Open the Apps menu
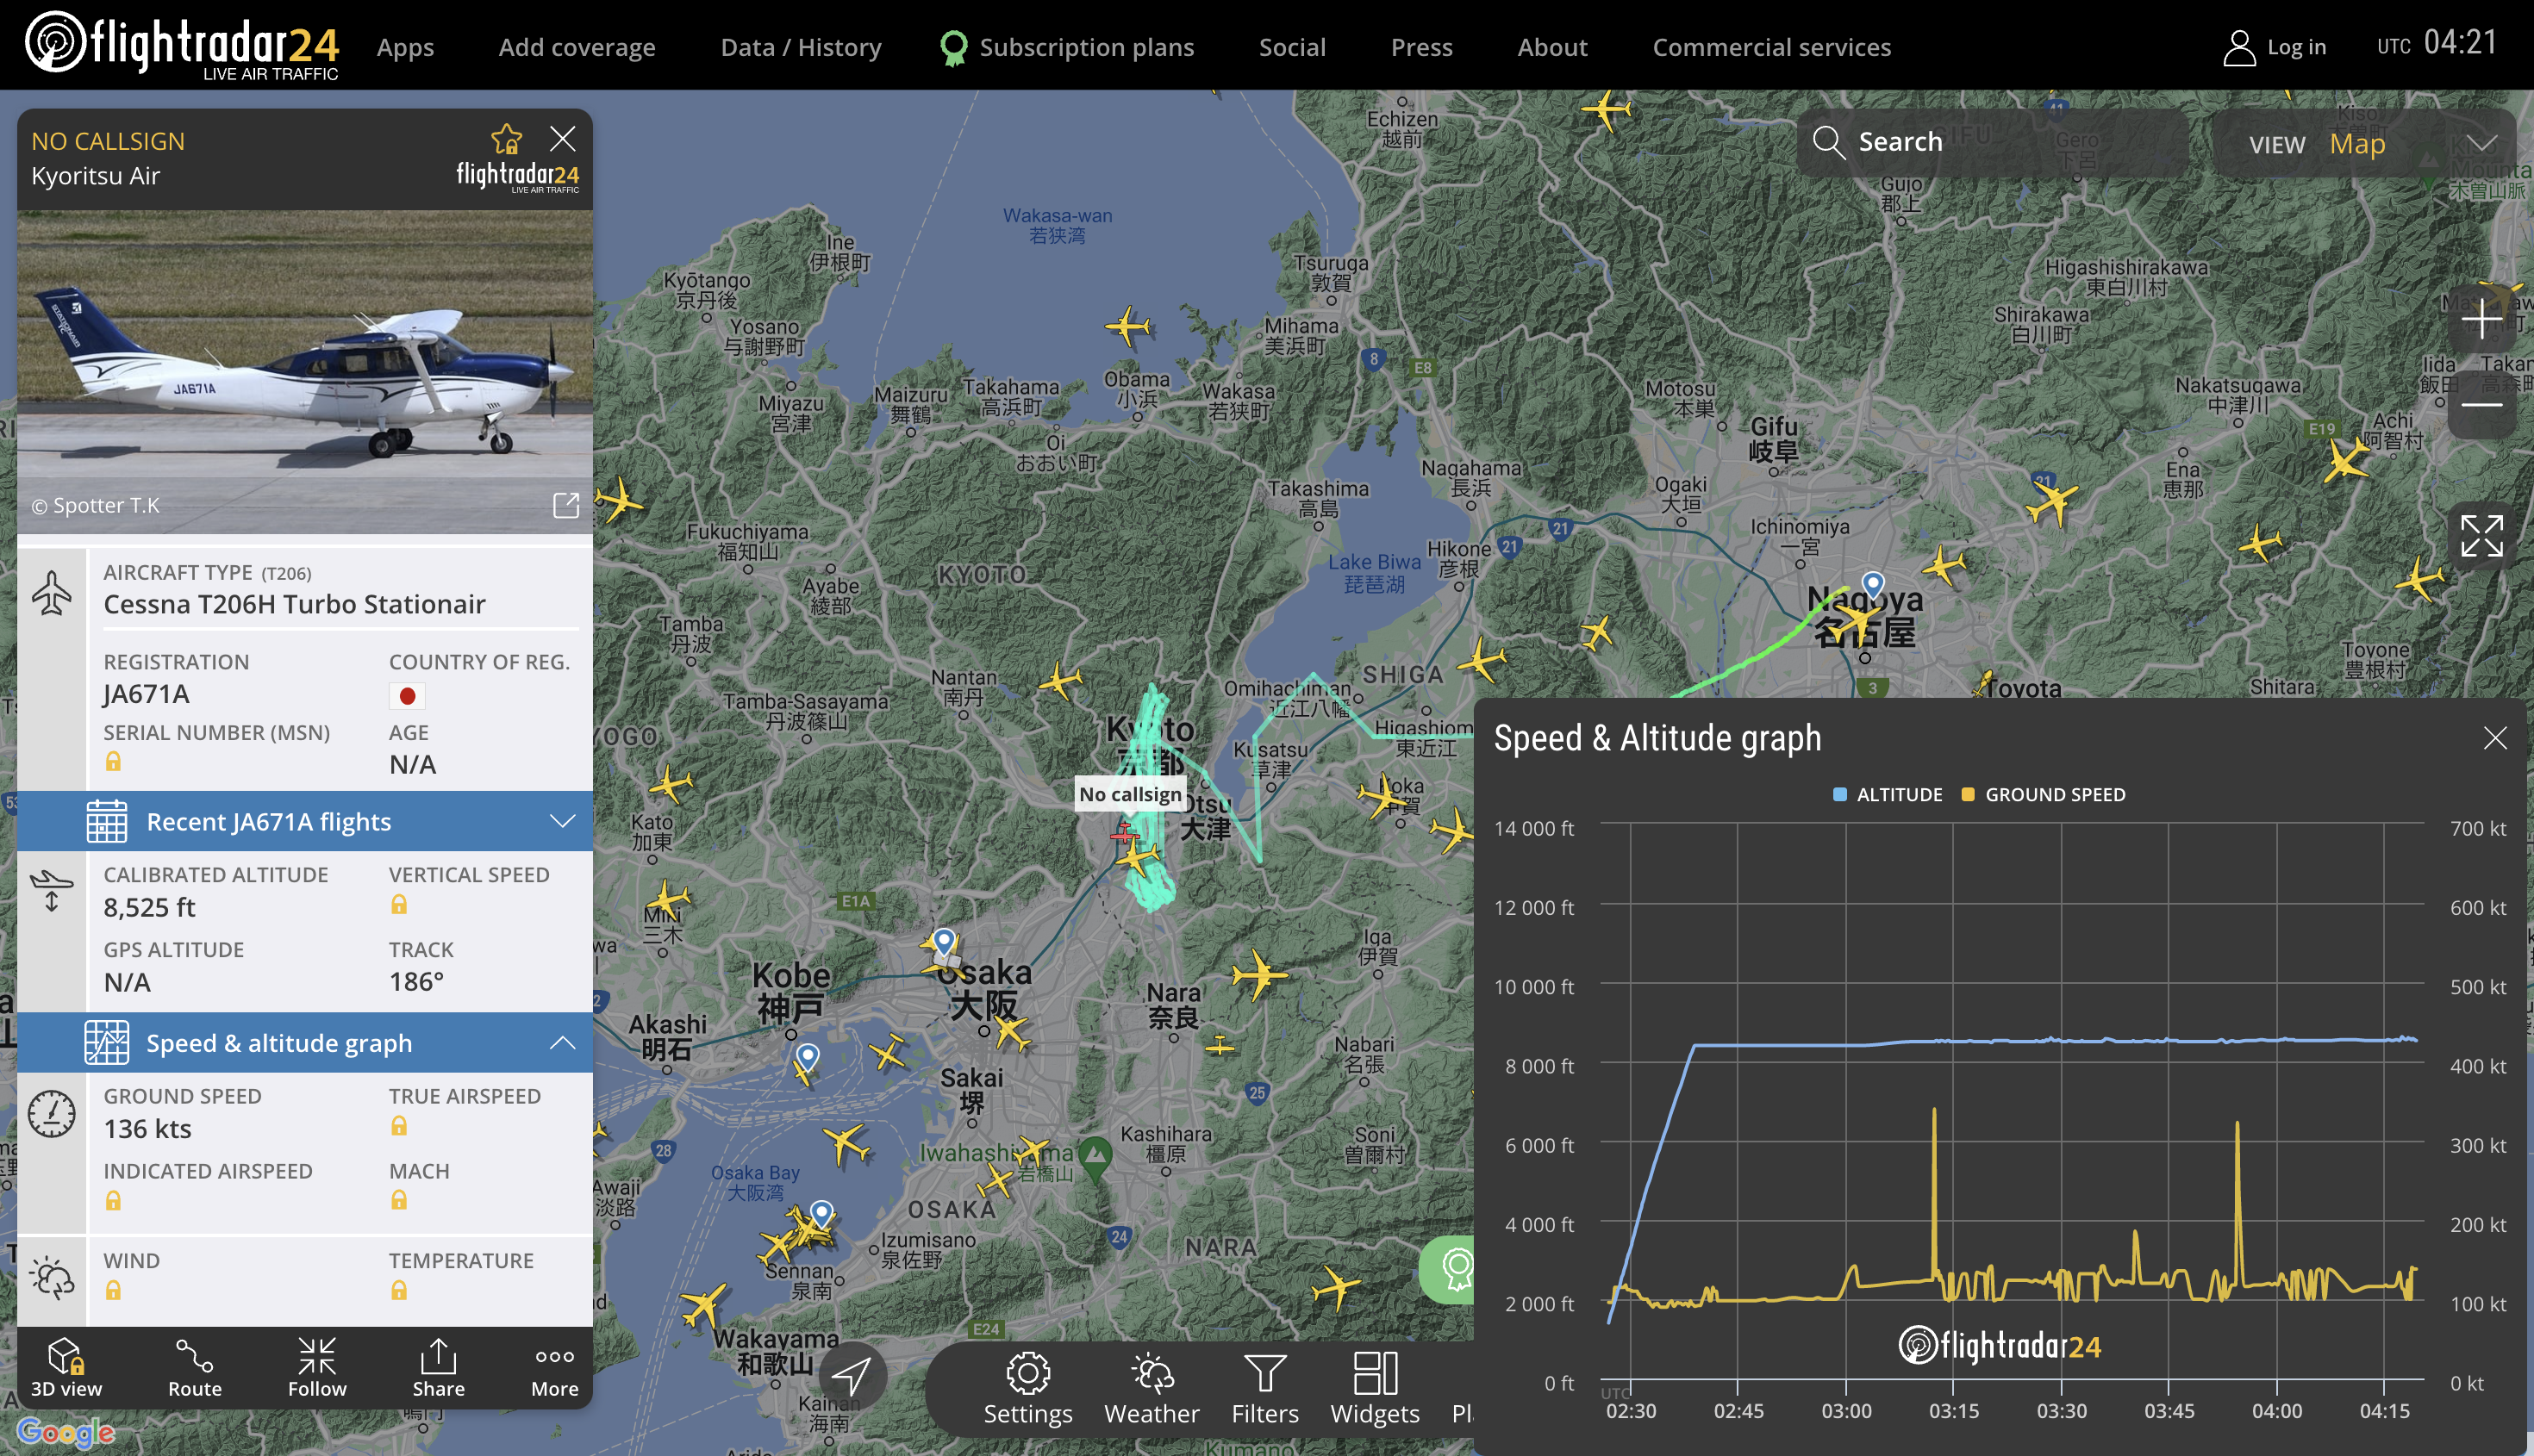Image resolution: width=2534 pixels, height=1456 pixels. (405, 47)
